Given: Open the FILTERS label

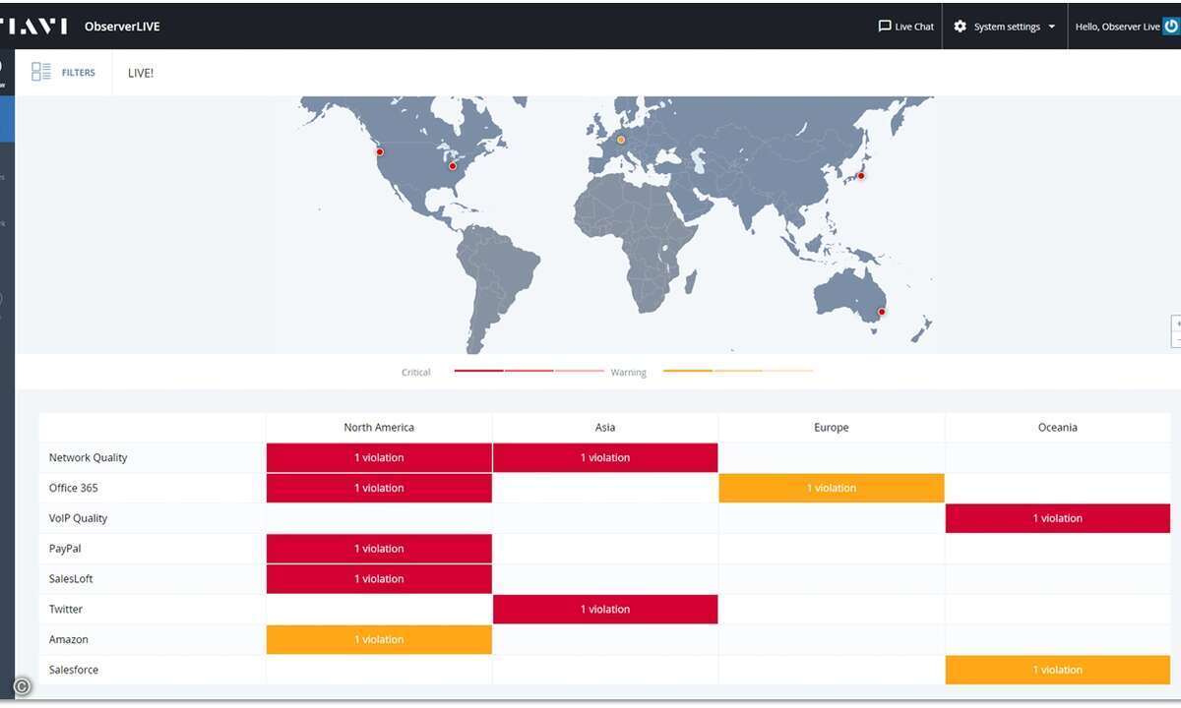Looking at the screenshot, I should pos(79,73).
